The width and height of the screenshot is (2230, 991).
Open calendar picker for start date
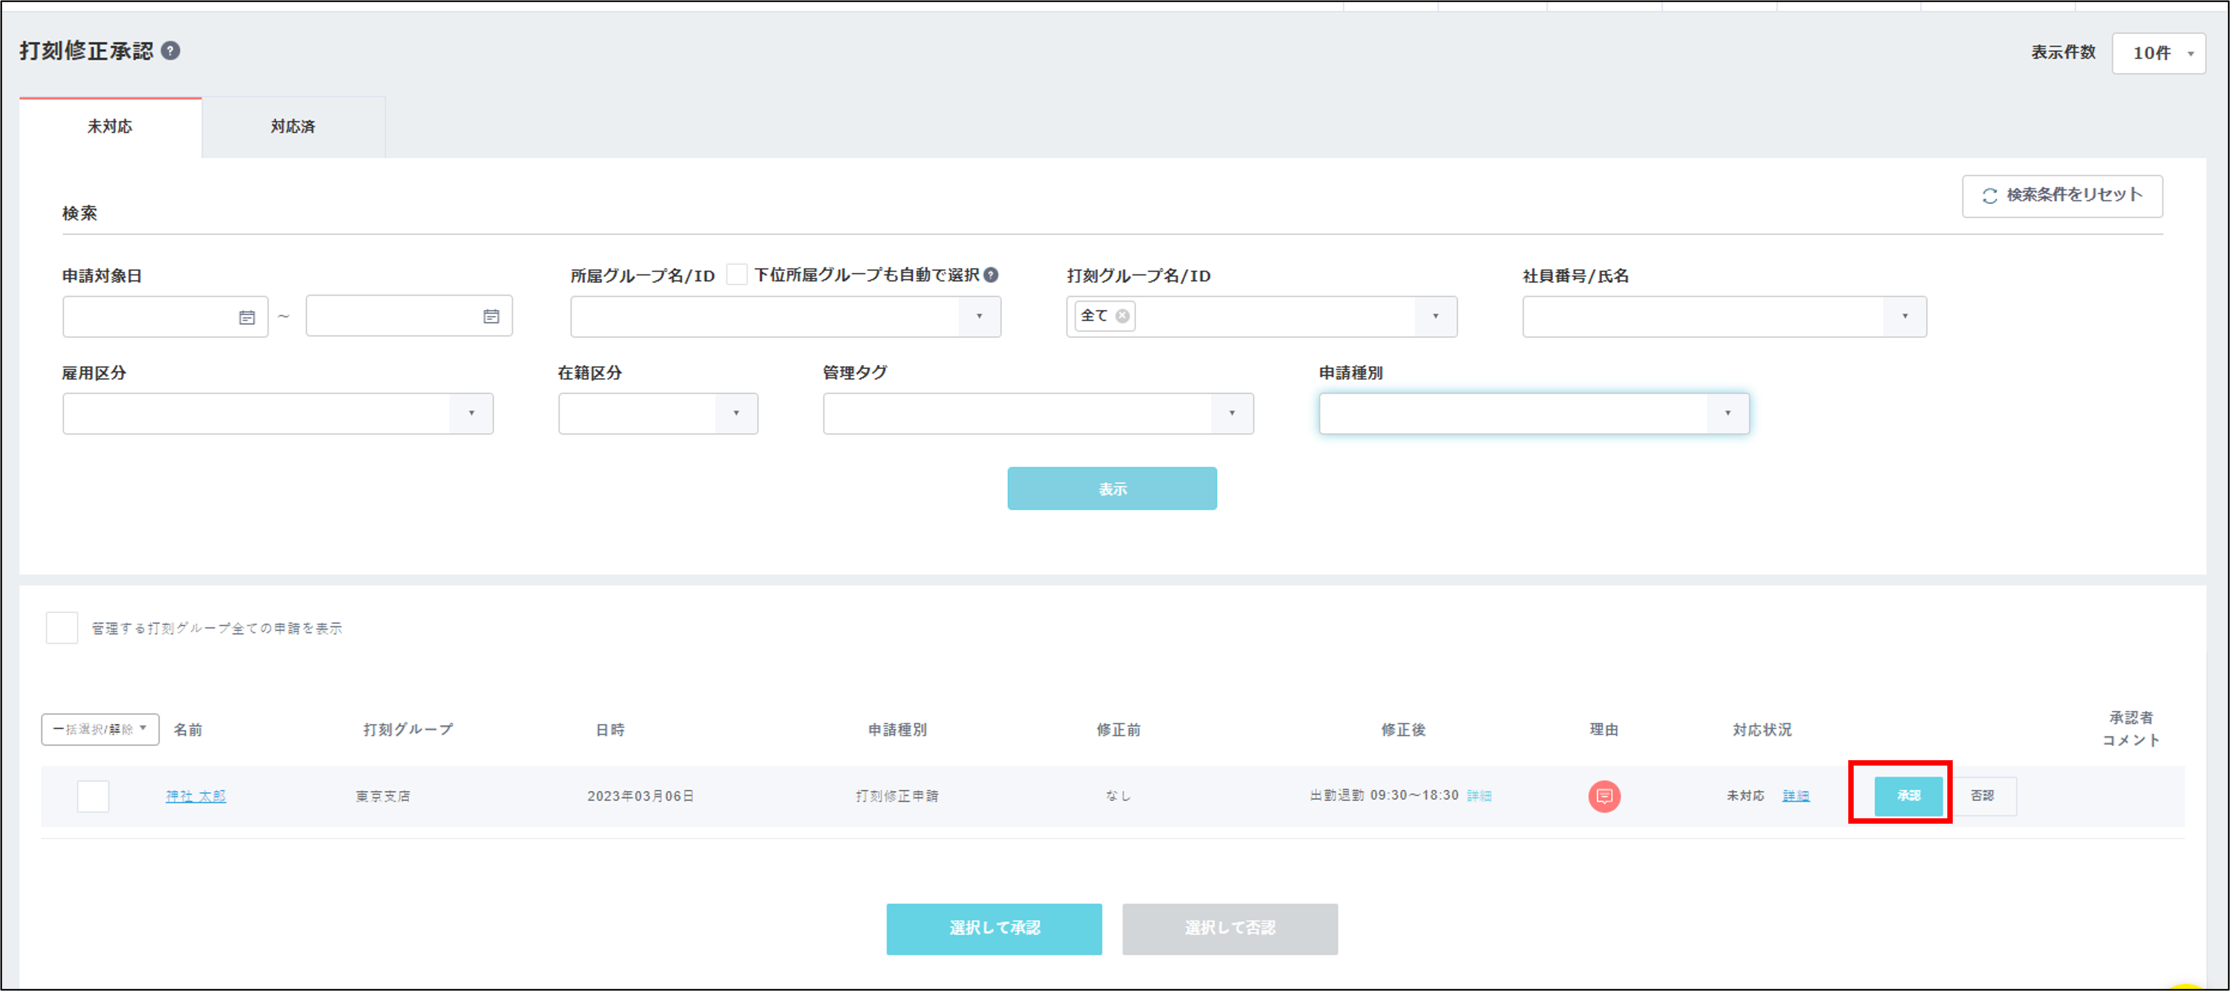[x=247, y=317]
